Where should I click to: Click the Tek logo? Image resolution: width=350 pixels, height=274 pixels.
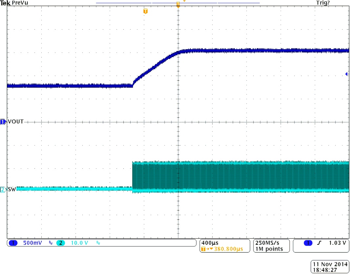[5, 3]
